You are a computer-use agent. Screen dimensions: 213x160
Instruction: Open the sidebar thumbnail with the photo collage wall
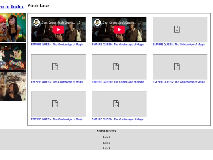13,87
